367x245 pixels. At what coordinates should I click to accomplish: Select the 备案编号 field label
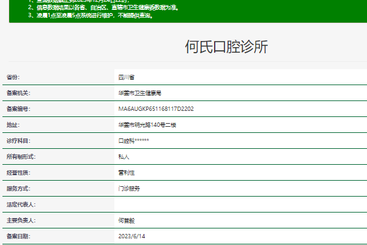(x=18, y=109)
